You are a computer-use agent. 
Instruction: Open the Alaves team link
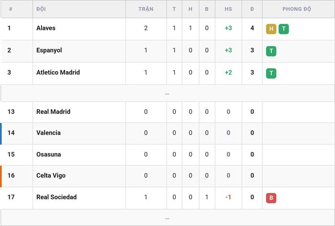pos(46,28)
